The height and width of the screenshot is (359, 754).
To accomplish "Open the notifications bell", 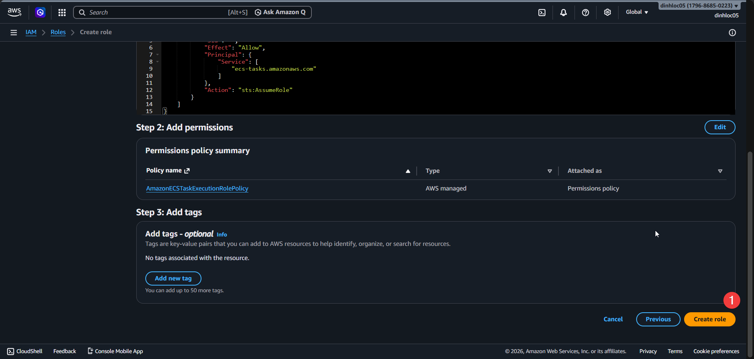I will [x=563, y=13].
